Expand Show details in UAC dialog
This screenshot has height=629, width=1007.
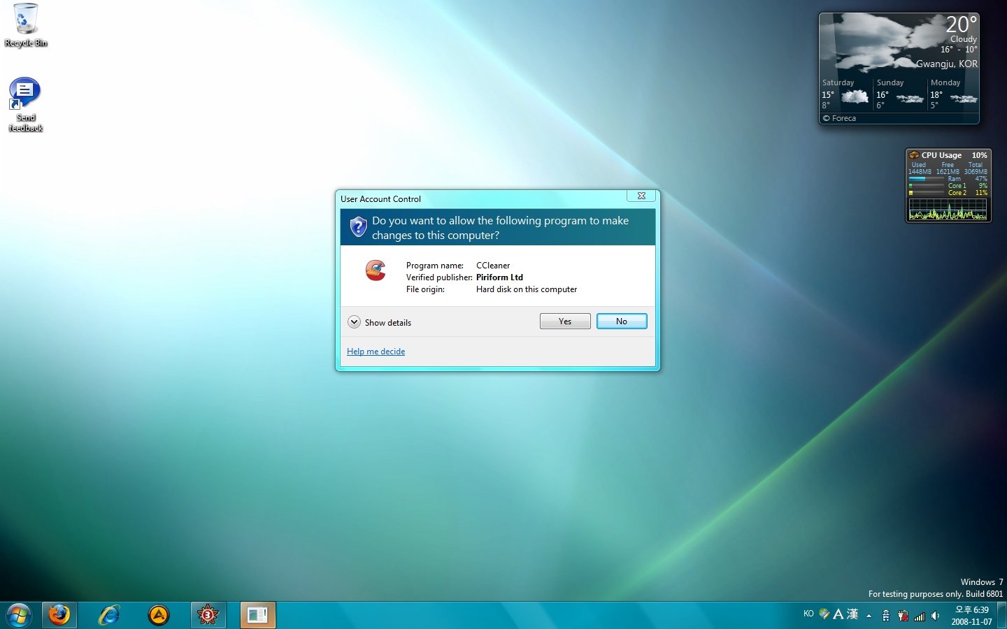(355, 322)
